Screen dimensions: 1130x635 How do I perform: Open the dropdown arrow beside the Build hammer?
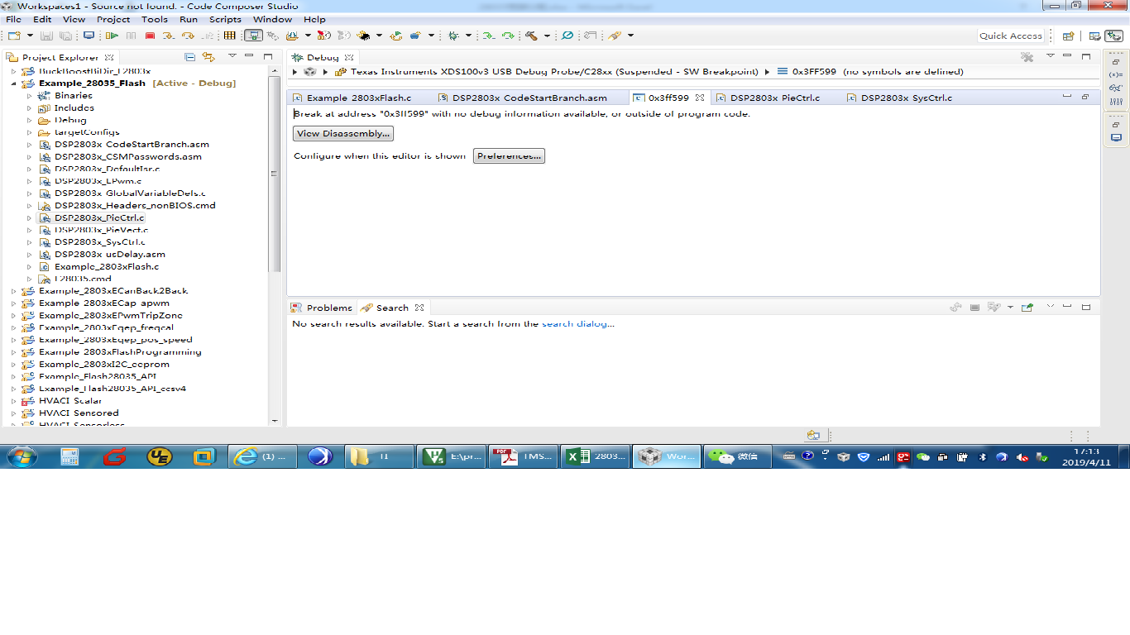547,36
